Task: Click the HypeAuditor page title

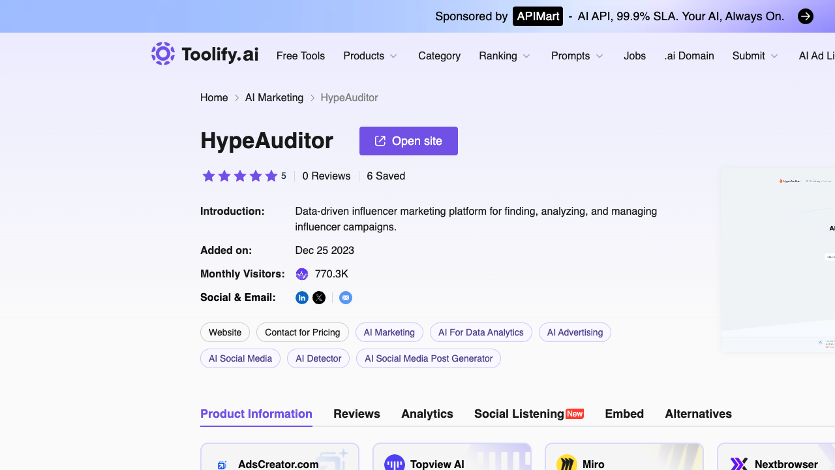Action: pos(267,140)
